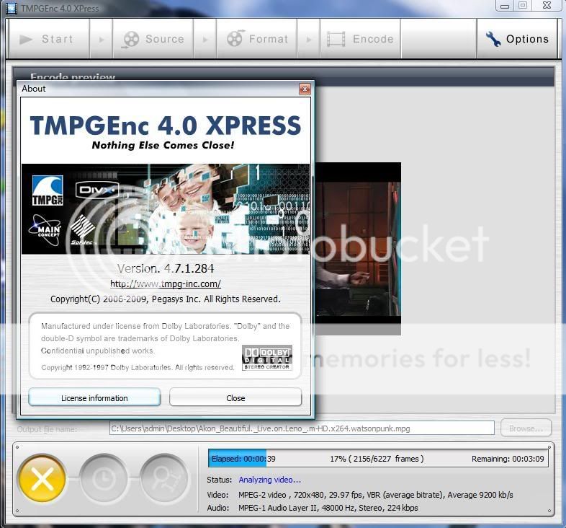Click the wrench icon beside Options
The height and width of the screenshot is (528, 566).
click(x=493, y=39)
